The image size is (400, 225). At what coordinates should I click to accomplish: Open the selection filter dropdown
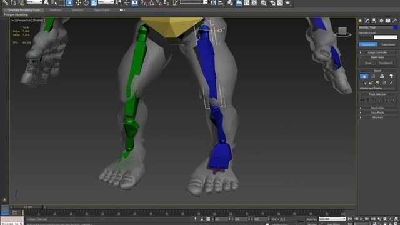pos(34,2)
